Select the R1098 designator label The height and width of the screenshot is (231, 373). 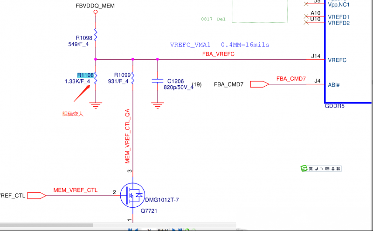point(84,38)
